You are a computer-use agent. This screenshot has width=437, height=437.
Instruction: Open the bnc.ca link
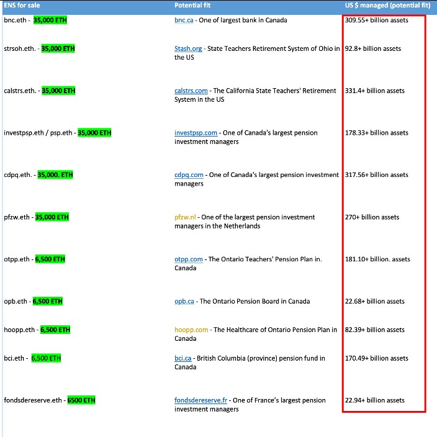(184, 20)
